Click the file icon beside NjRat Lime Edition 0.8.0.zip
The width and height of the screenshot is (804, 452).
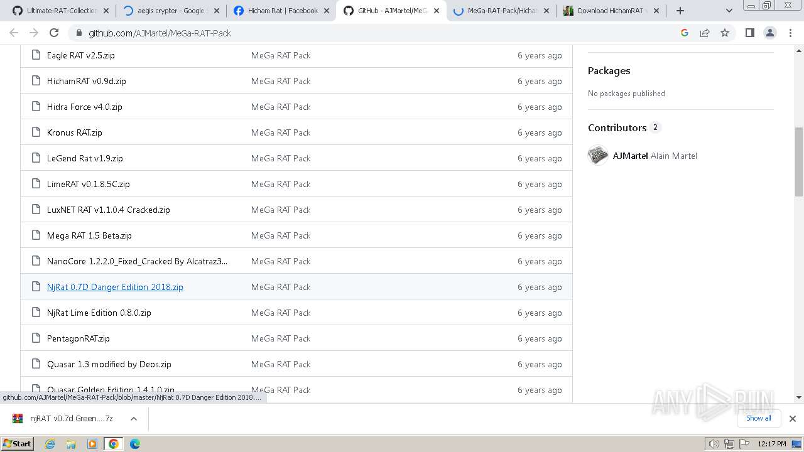36,313
